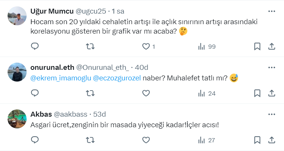Retweet onurunal.eth's tweet
This screenshot has width=284, height=151.
coord(90,93)
